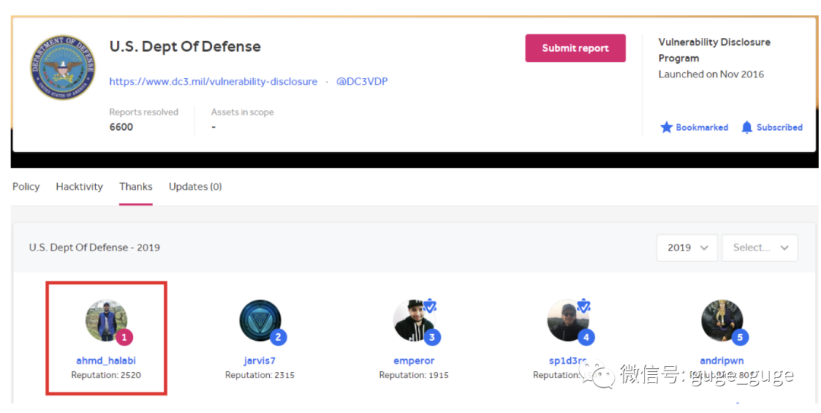Viewport: 821px width, 413px height.
Task: Click the Subscribed bell icon
Action: [747, 127]
